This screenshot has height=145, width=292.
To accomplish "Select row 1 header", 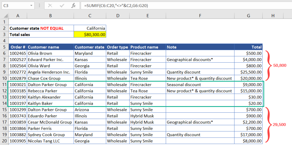I will coord(4,22).
